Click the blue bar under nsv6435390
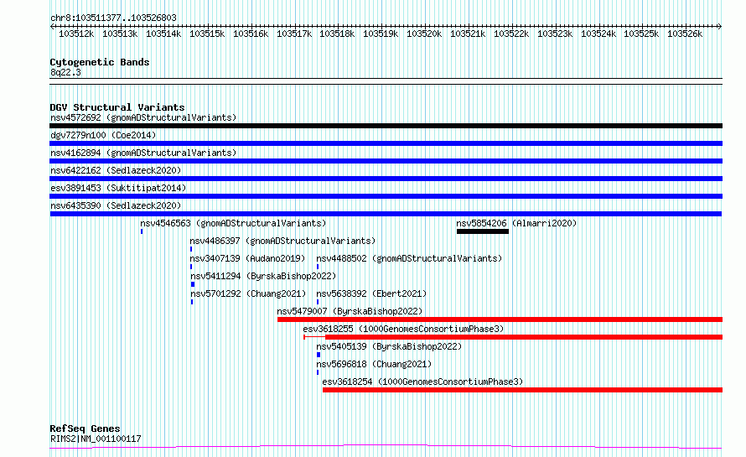The height and width of the screenshot is (457, 746). [386, 214]
